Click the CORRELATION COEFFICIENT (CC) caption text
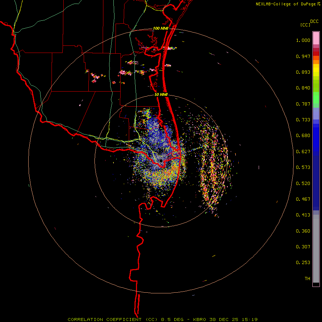The image size is (322, 322). pyautogui.click(x=113, y=319)
